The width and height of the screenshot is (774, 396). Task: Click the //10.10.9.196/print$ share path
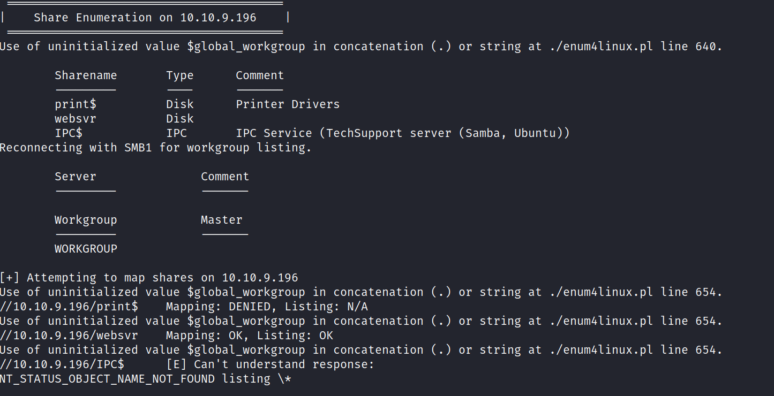(69, 307)
